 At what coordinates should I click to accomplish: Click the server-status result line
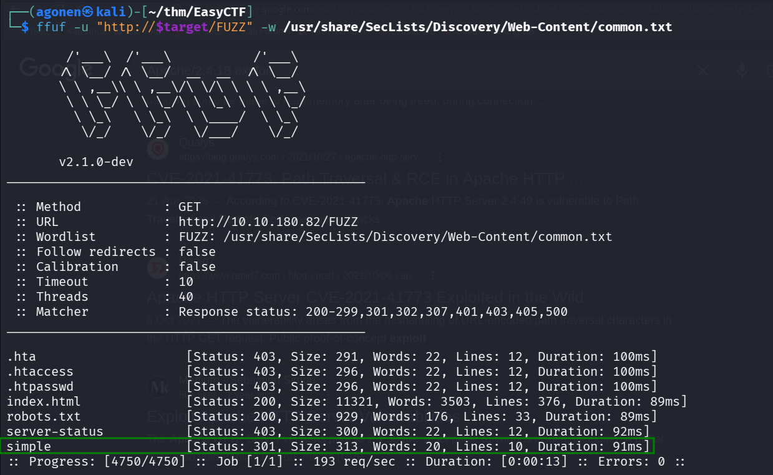click(55, 431)
